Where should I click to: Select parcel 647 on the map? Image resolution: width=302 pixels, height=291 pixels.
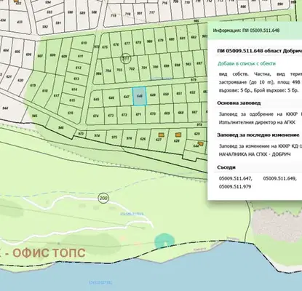(x=127, y=97)
